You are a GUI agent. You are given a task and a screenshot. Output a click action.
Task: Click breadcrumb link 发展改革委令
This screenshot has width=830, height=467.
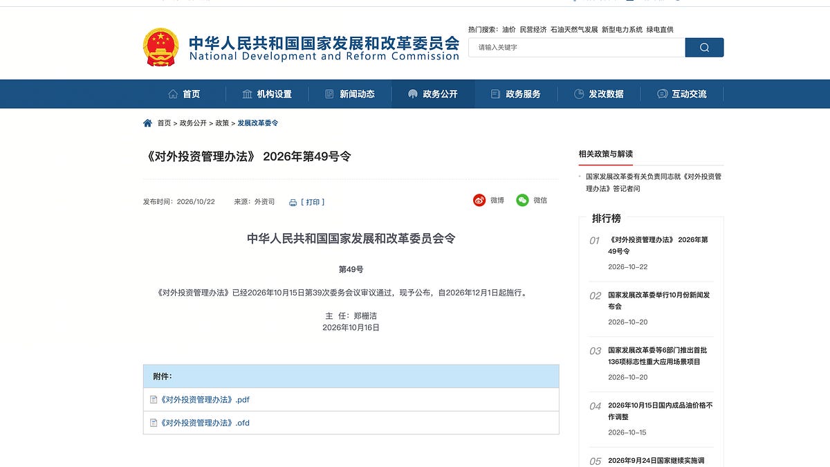258,123
